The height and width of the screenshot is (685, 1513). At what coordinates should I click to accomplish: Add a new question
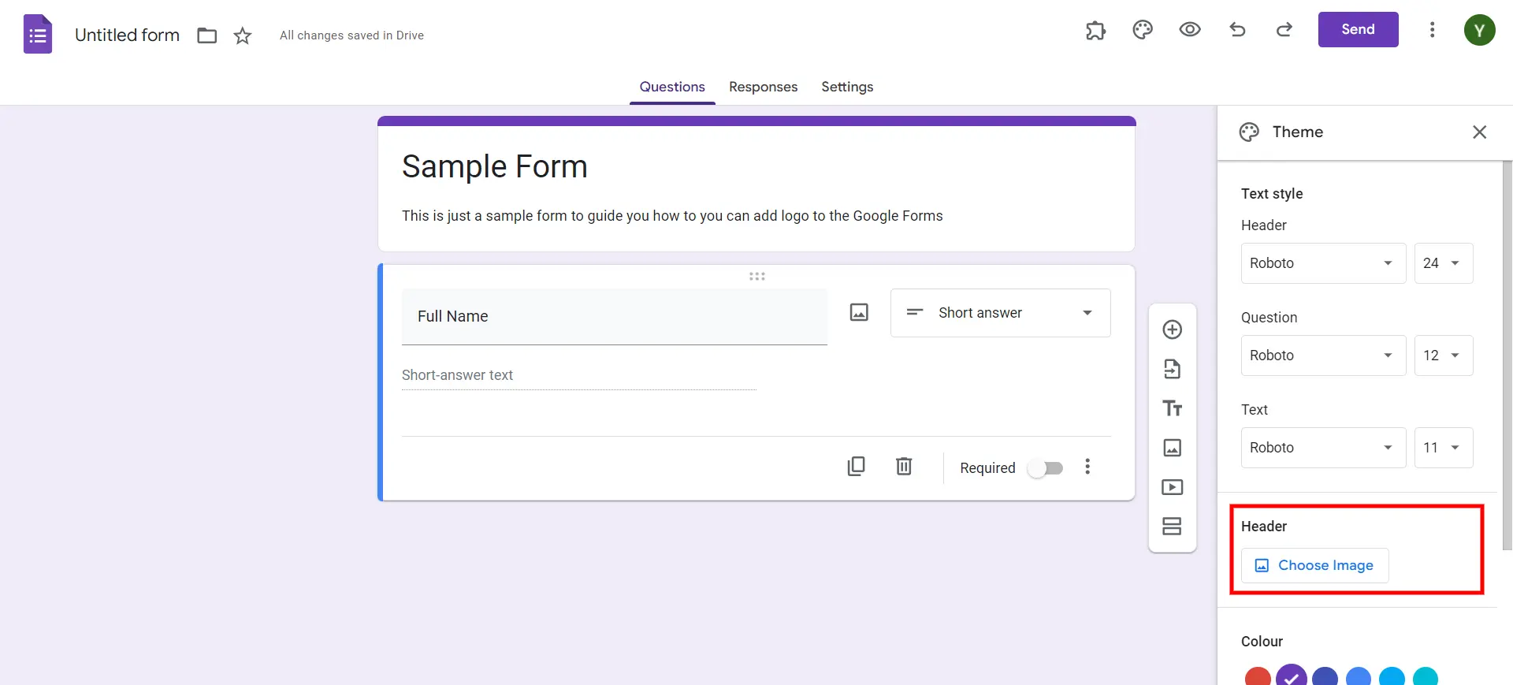(1173, 329)
